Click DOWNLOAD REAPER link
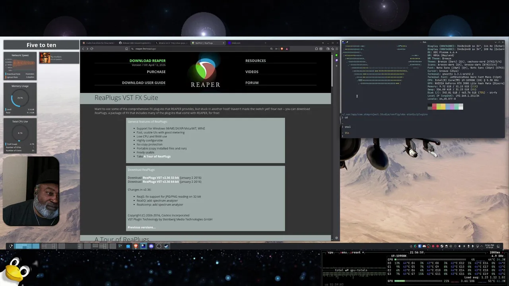The image size is (509, 286). coord(148,61)
